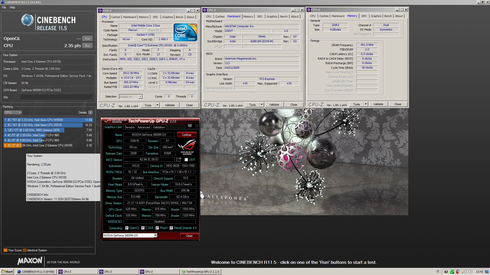Screen dimensions: 490x275
Task: Select the Core i7 CPU 960 ranking row
Action: (48, 135)
